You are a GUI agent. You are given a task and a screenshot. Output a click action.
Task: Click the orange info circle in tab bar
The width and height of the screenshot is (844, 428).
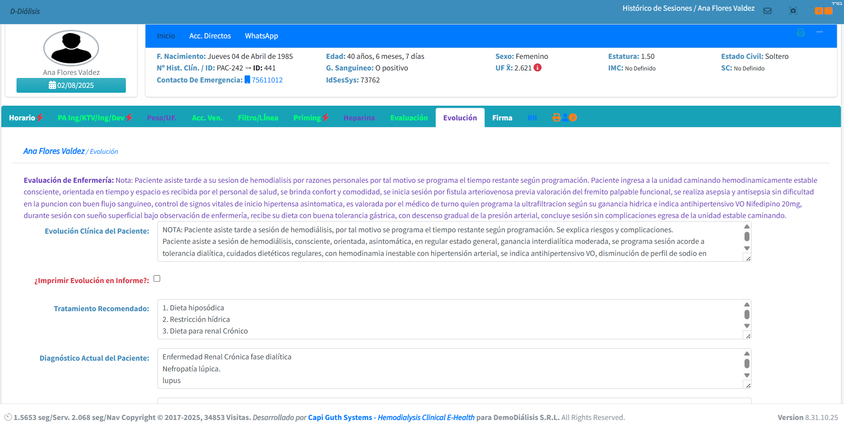tap(573, 117)
